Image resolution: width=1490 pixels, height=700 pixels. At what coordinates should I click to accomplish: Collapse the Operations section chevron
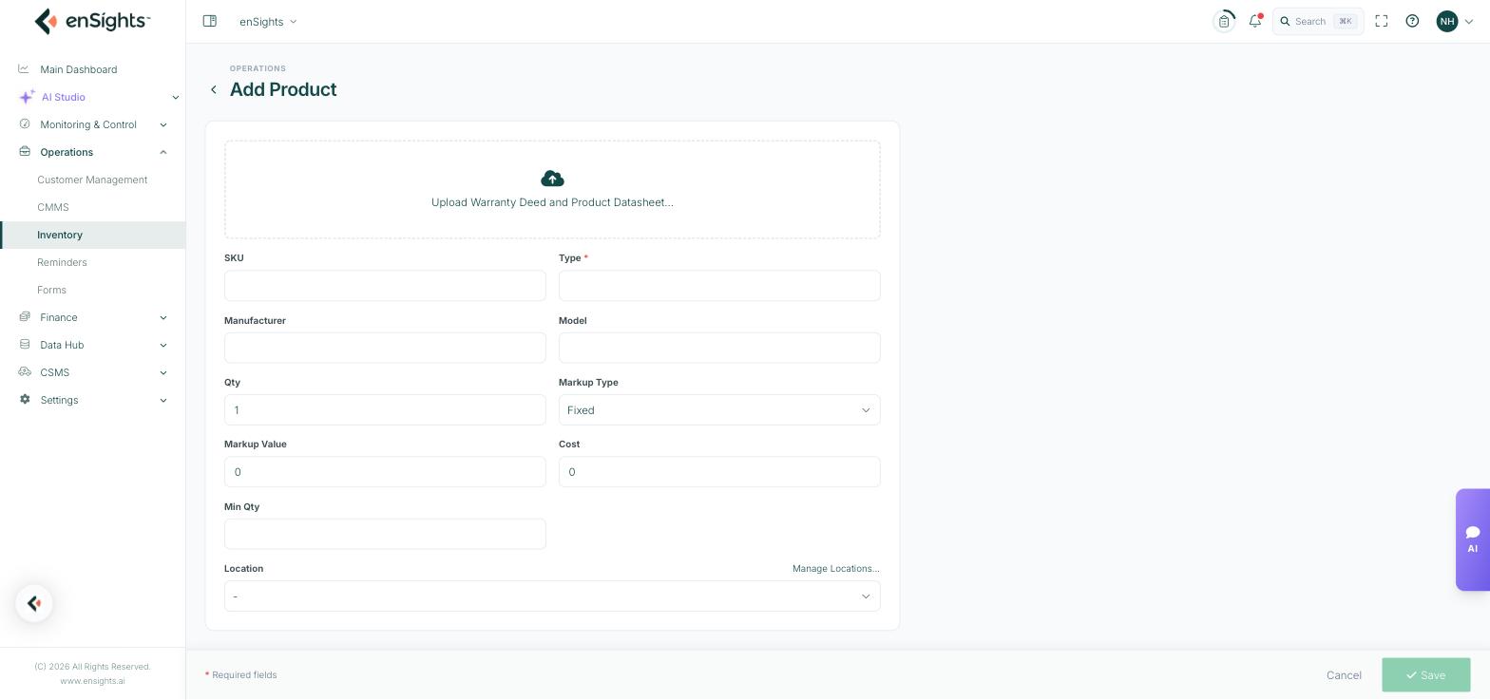(163, 152)
